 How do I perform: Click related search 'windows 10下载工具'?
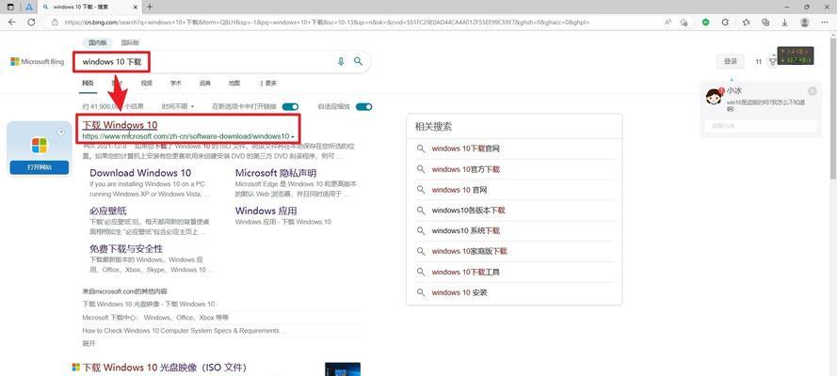click(x=465, y=273)
